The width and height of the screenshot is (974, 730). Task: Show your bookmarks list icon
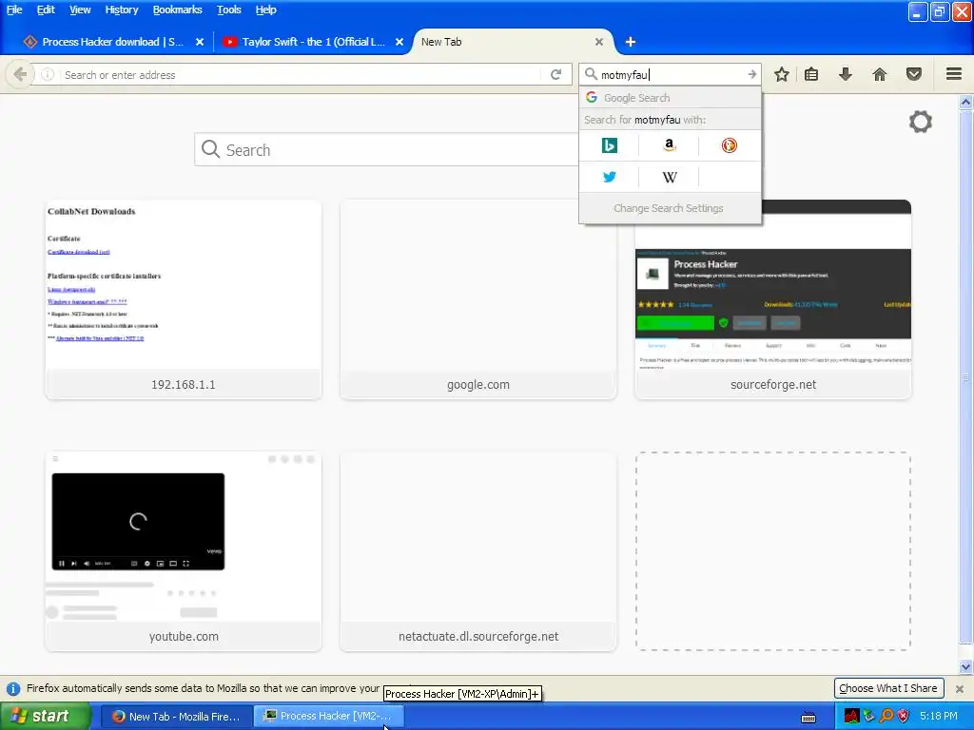click(811, 74)
